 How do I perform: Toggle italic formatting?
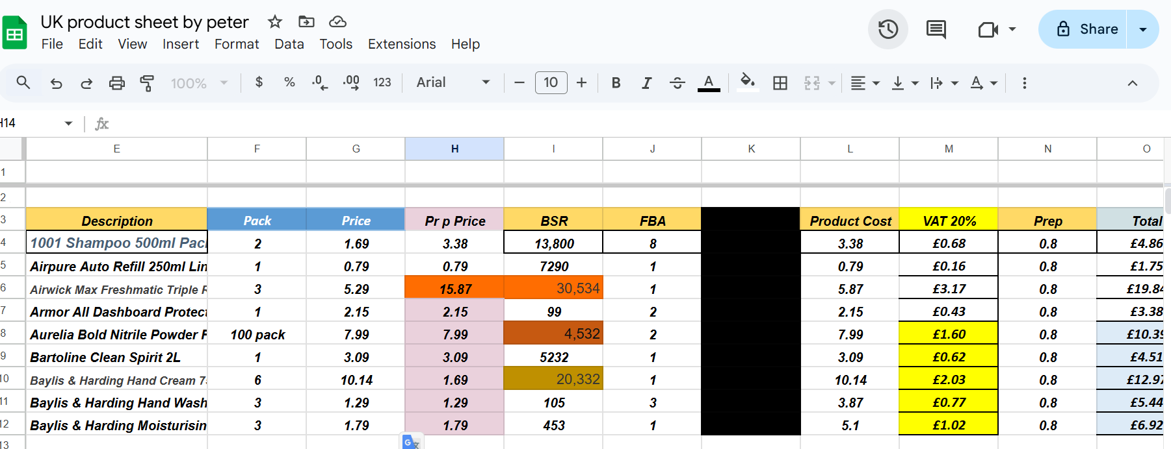[x=646, y=82]
